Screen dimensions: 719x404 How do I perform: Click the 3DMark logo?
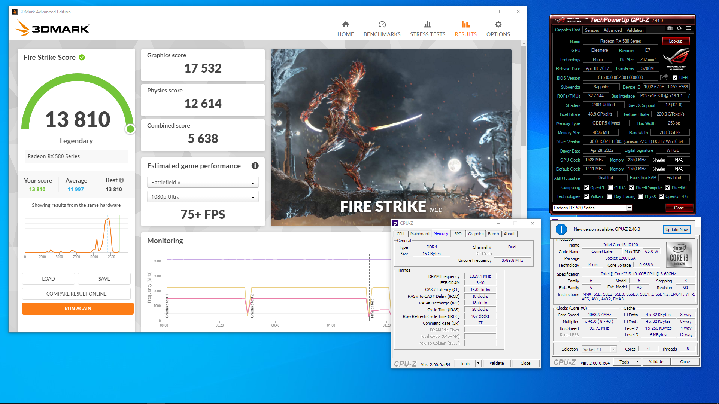(52, 28)
